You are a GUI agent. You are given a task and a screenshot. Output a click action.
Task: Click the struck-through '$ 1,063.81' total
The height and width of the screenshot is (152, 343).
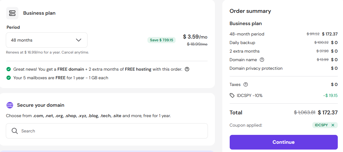(x=305, y=113)
